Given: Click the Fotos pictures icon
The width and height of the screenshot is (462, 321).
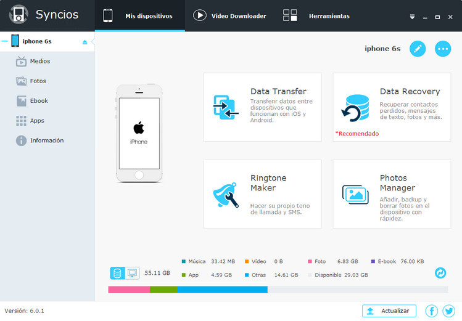Looking at the screenshot, I should coord(21,81).
